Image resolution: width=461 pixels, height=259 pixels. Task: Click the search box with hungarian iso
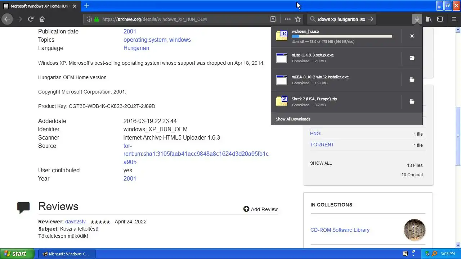click(342, 19)
